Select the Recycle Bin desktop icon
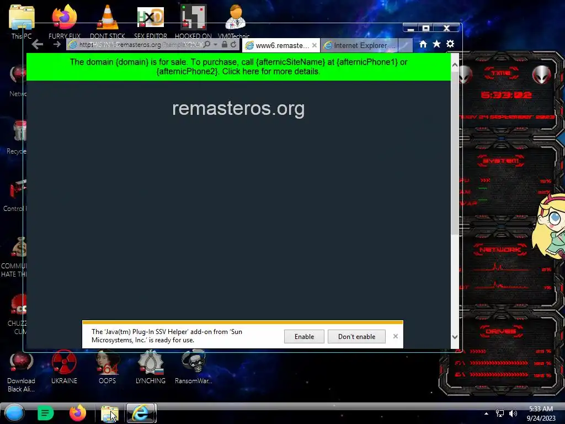565x424 pixels. pyautogui.click(x=18, y=137)
